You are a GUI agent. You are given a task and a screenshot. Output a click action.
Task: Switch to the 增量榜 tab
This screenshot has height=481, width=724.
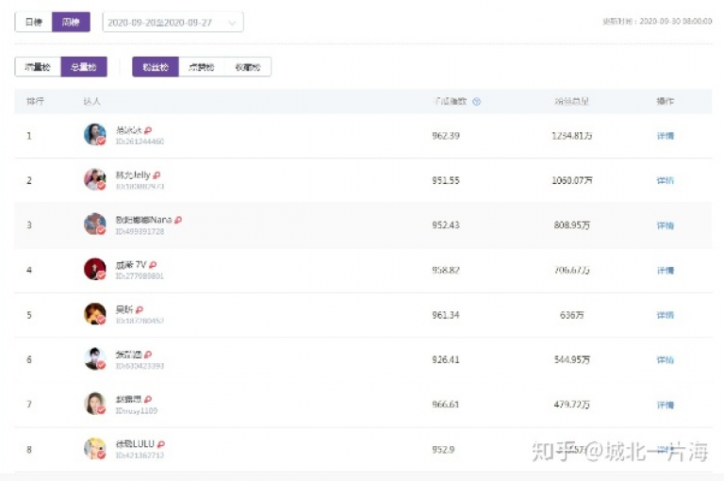click(38, 67)
